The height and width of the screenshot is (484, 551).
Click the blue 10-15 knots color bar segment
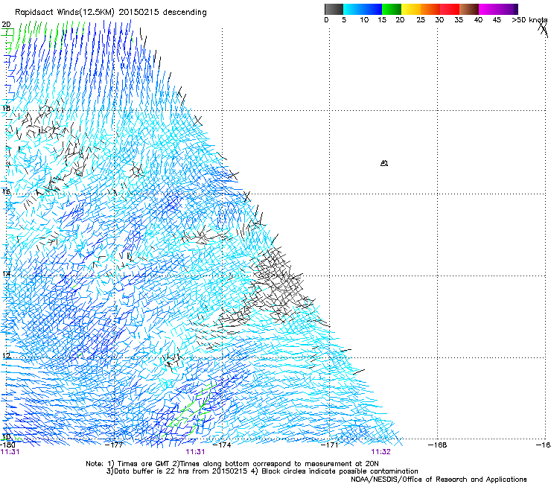(x=372, y=9)
